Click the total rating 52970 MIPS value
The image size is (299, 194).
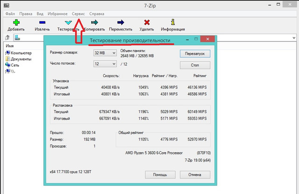[x=197, y=139]
